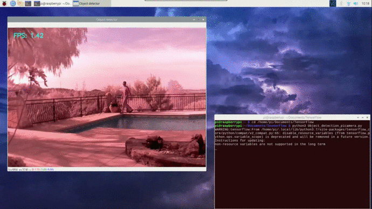Open the File Manager folder icon
372x209 pixels.
20,3
